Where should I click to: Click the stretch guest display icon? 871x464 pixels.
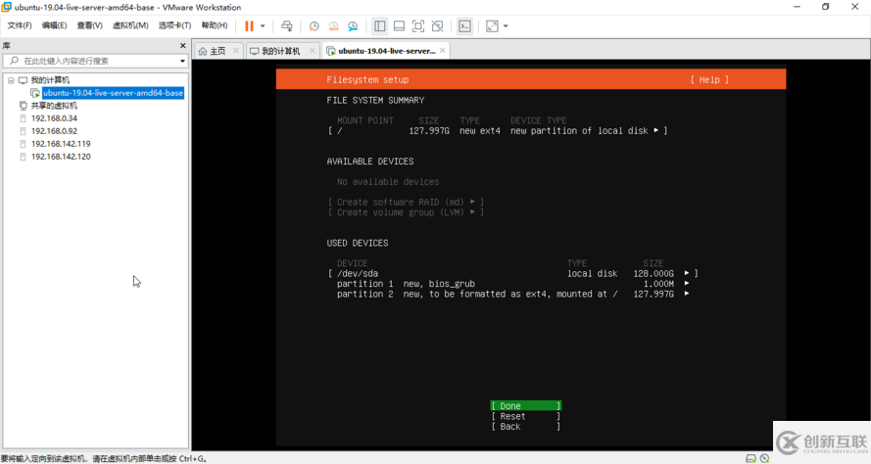(x=492, y=26)
